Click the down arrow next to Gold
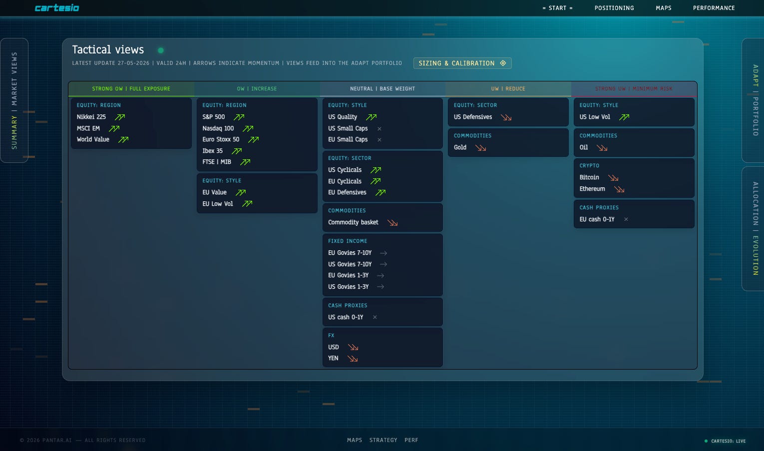 [x=481, y=148]
